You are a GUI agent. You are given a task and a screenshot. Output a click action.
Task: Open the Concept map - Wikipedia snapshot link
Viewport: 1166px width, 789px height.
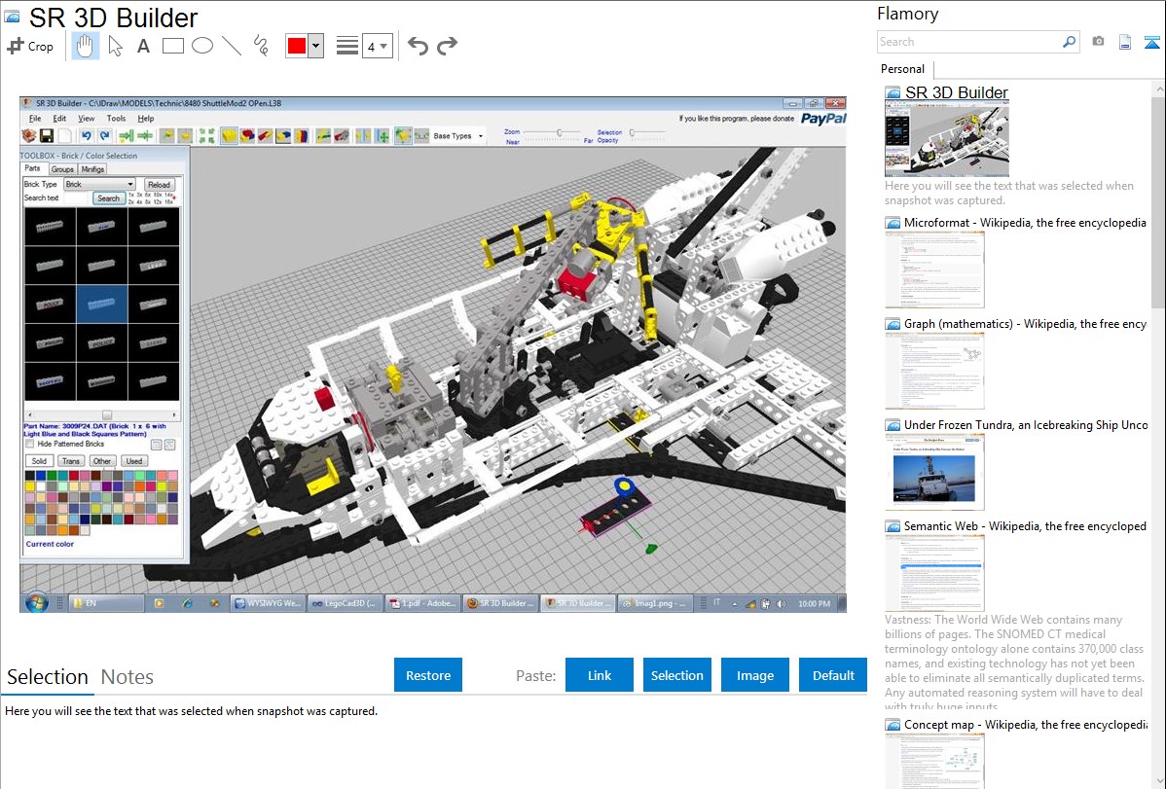1025,724
